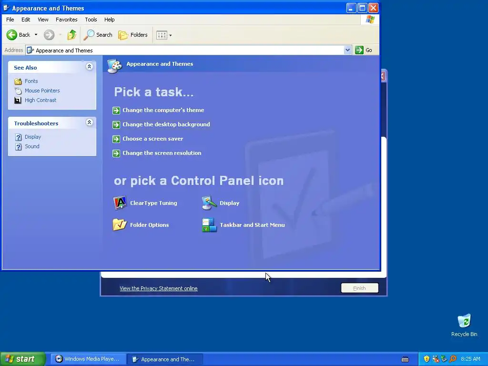
Task: Open Search with the magnifier icon
Action: (89, 35)
